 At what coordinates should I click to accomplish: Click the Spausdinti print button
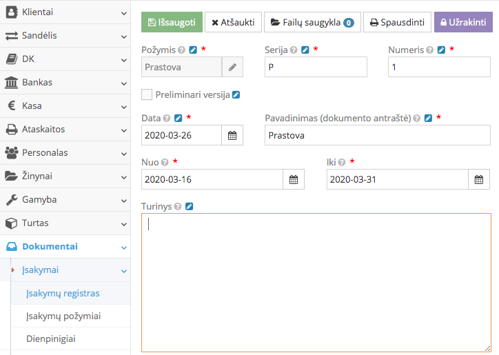tap(397, 22)
